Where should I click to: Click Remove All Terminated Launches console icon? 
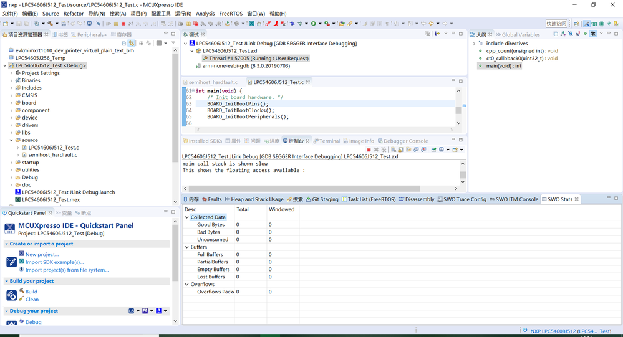(384, 150)
